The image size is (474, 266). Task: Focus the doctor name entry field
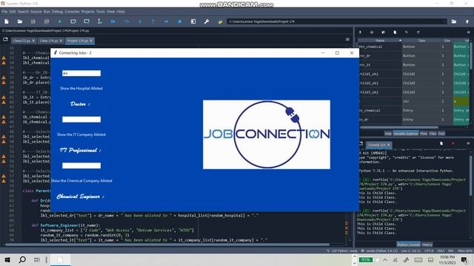tap(81, 73)
